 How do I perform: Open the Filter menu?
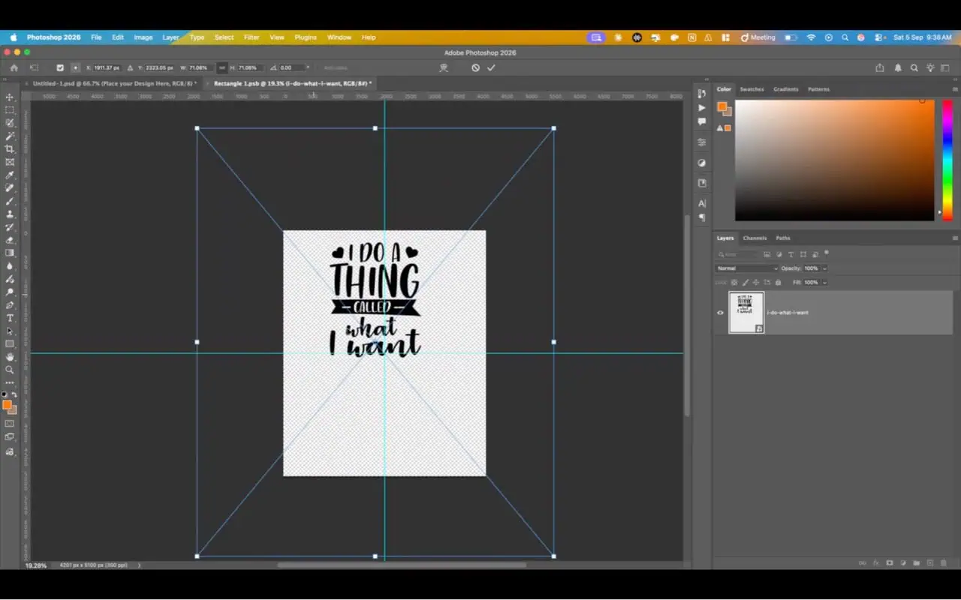[252, 37]
